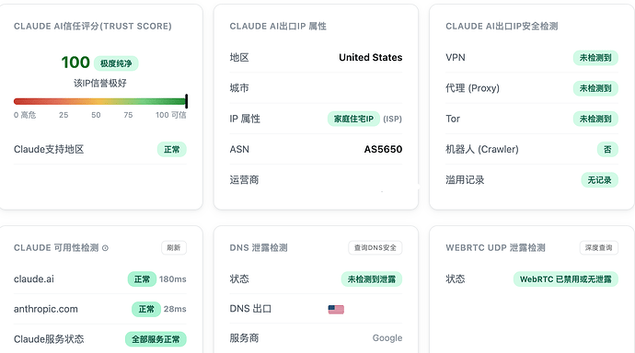Image resolution: width=635 pixels, height=353 pixels.
Task: Click the Claude服务状态 label
Action: click(49, 339)
